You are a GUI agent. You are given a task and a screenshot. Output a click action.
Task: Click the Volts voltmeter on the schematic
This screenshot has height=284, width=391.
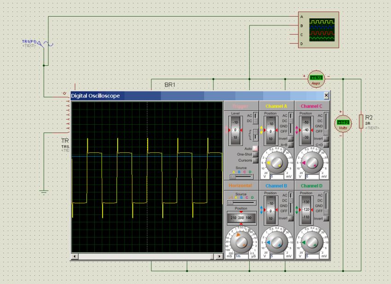click(x=343, y=123)
